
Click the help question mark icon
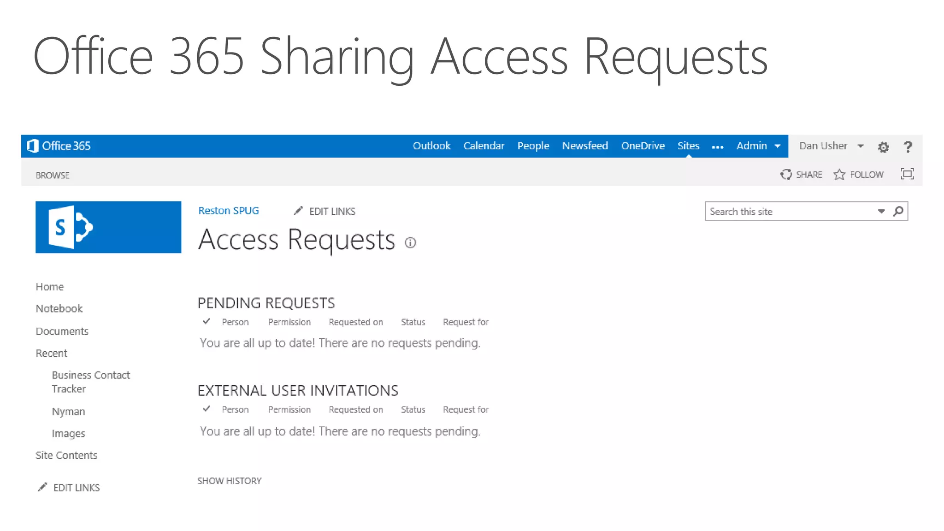908,147
